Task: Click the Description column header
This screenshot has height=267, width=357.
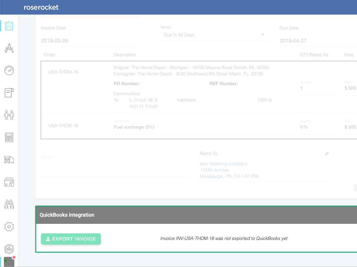Action: (x=125, y=55)
